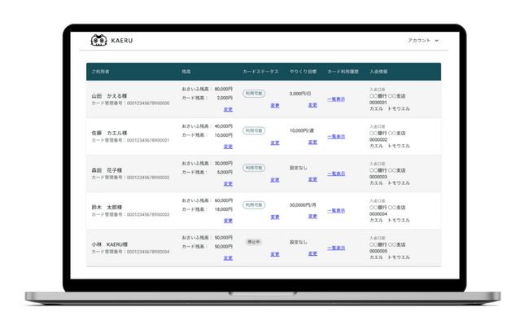
Task: Change the 3,000円/日 budget goal
Action: 313,105
